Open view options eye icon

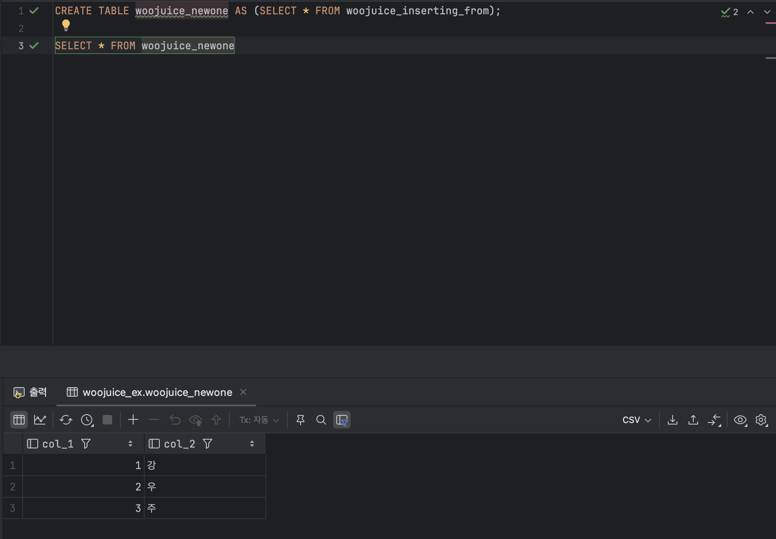click(x=740, y=420)
